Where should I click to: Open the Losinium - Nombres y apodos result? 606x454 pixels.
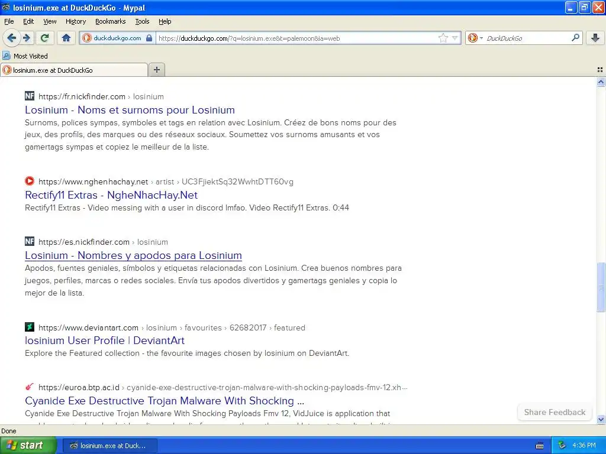click(x=133, y=255)
